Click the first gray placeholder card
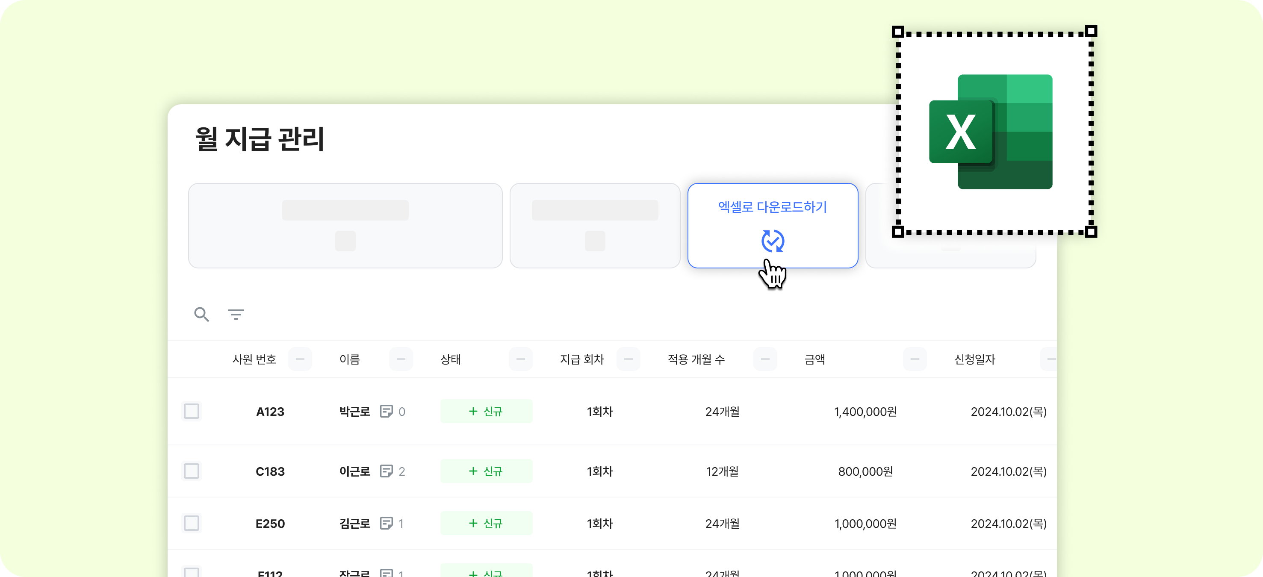Screen dimensions: 1263x577 click(345, 226)
